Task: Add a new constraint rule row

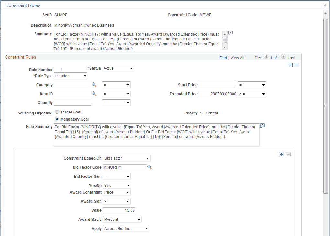Action: click(x=290, y=65)
